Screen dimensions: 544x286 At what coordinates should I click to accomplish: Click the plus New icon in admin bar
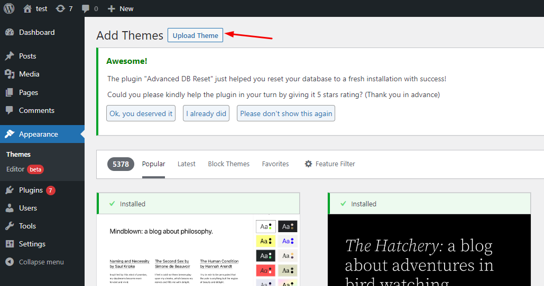111,8
